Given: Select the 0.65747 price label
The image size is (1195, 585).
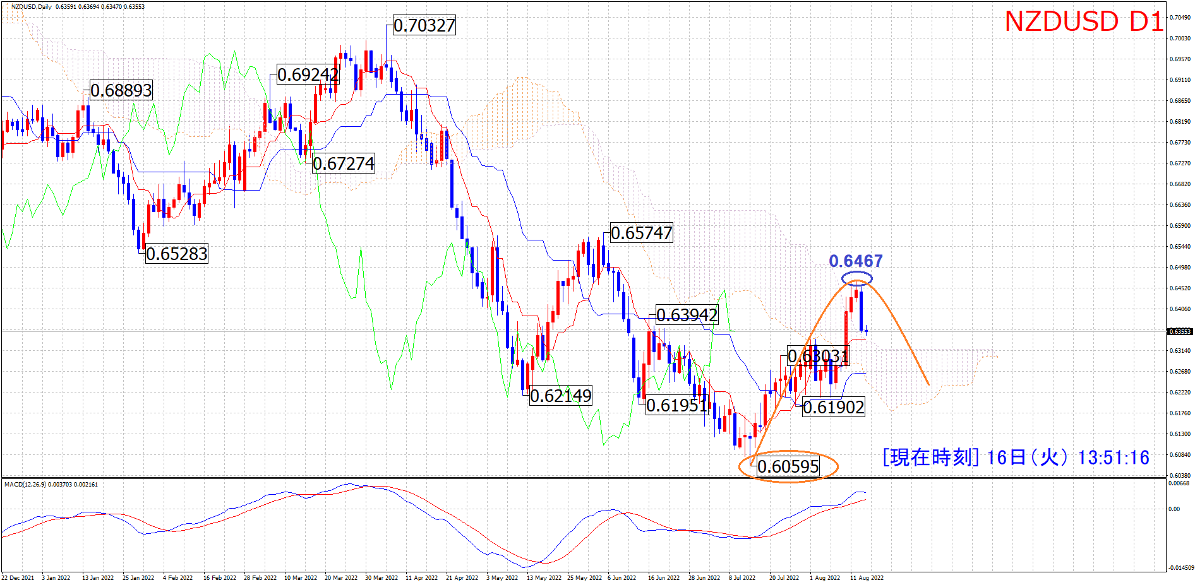Looking at the screenshot, I should coord(642,233).
